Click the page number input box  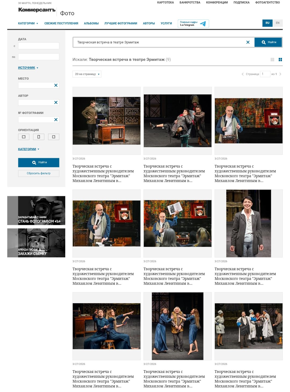(265, 74)
